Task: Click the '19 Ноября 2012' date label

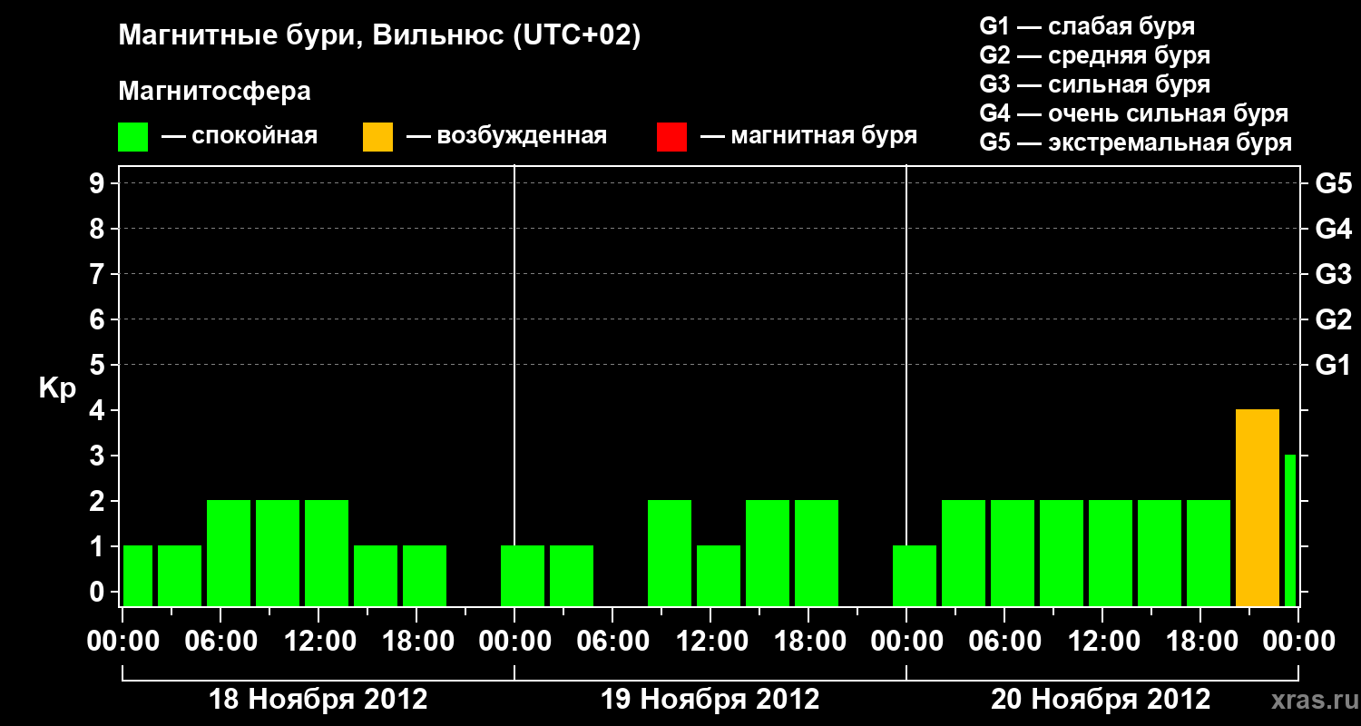Action: point(710,700)
